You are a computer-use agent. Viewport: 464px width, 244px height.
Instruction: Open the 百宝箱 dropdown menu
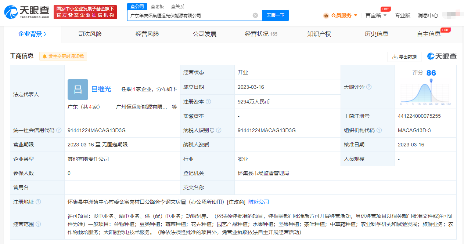(376, 15)
